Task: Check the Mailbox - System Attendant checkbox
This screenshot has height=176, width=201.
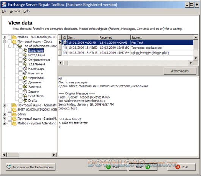Action: 9,123
